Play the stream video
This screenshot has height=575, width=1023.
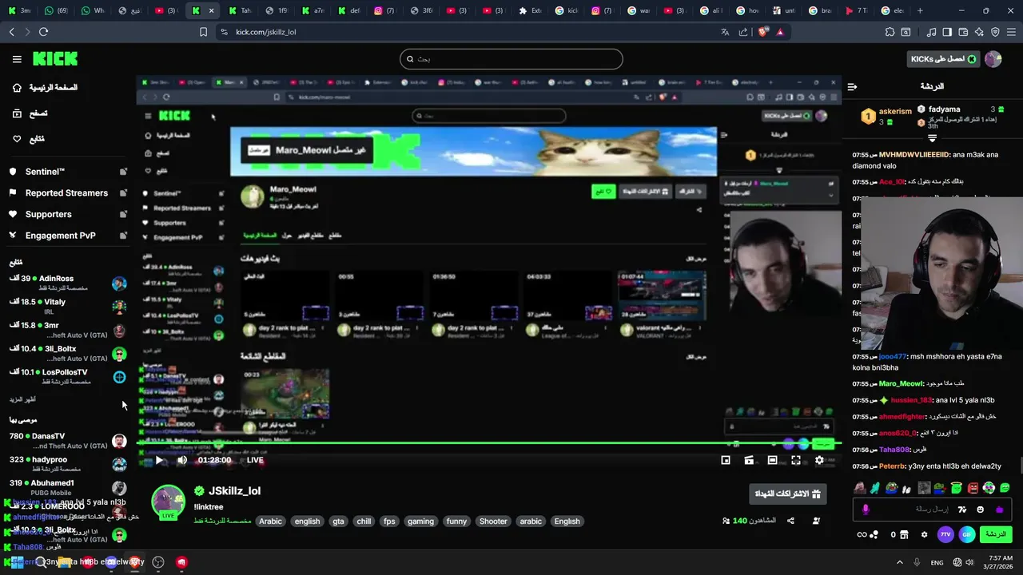pyautogui.click(x=159, y=460)
